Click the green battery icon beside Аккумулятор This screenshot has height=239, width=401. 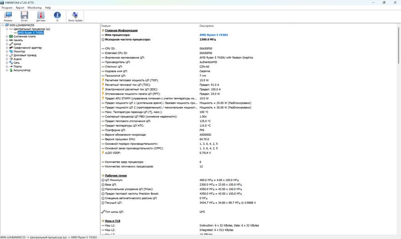(x=11, y=70)
